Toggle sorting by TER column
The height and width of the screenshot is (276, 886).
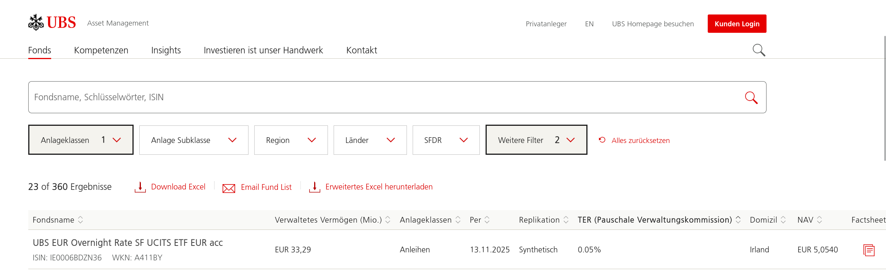738,220
